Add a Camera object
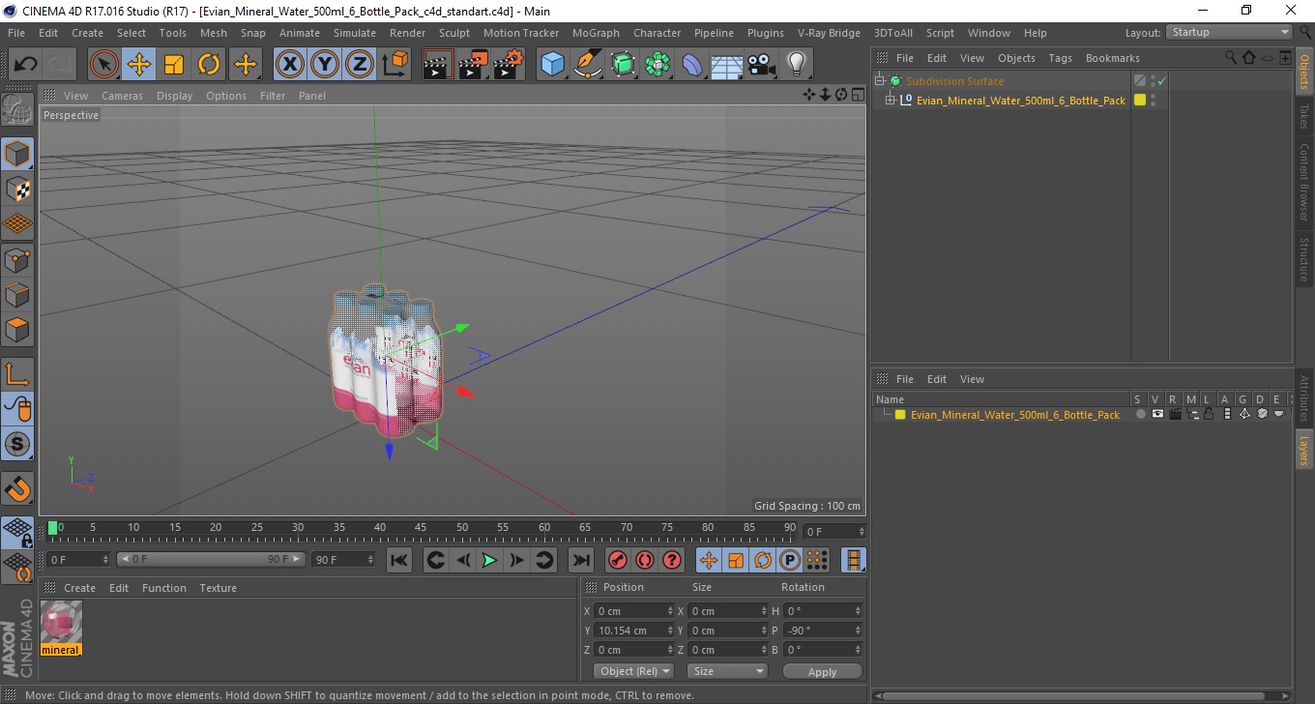The width and height of the screenshot is (1315, 704). (761, 65)
